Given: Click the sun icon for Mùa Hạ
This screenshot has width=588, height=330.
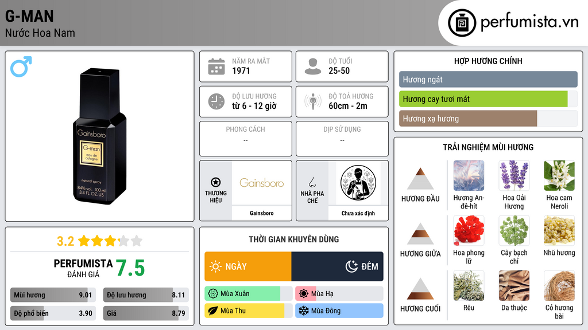Looking at the screenshot, I should click(x=304, y=294).
